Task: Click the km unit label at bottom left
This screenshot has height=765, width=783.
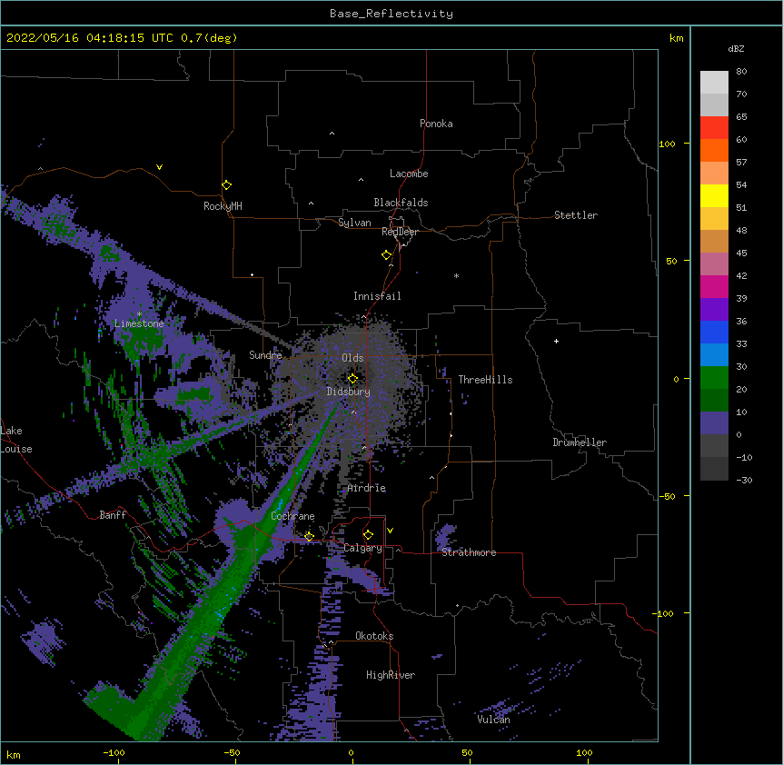Action: click(14, 754)
